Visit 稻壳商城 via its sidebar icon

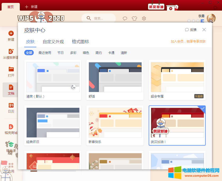pyautogui.click(x=11, y=129)
